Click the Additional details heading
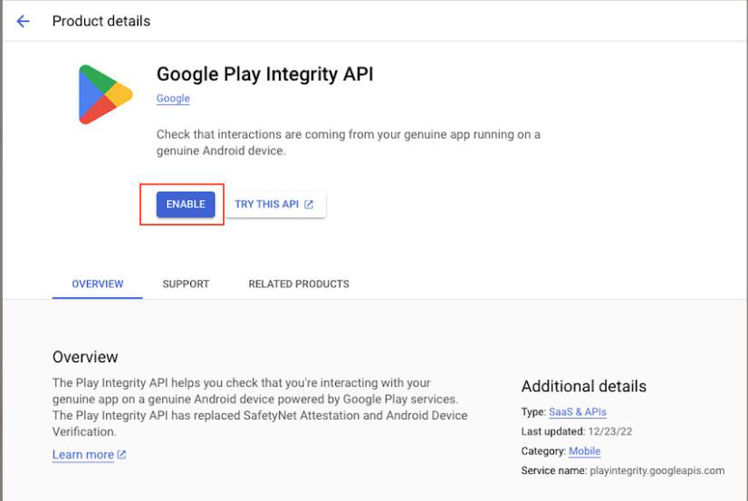 (x=583, y=386)
